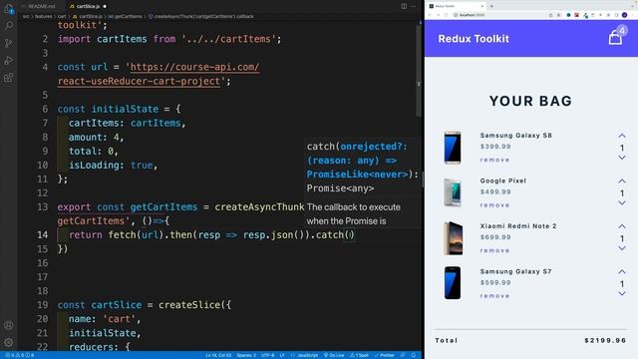This screenshot has width=638, height=359.
Task: Open the Accounts menu in activity bar
Action: (9, 325)
